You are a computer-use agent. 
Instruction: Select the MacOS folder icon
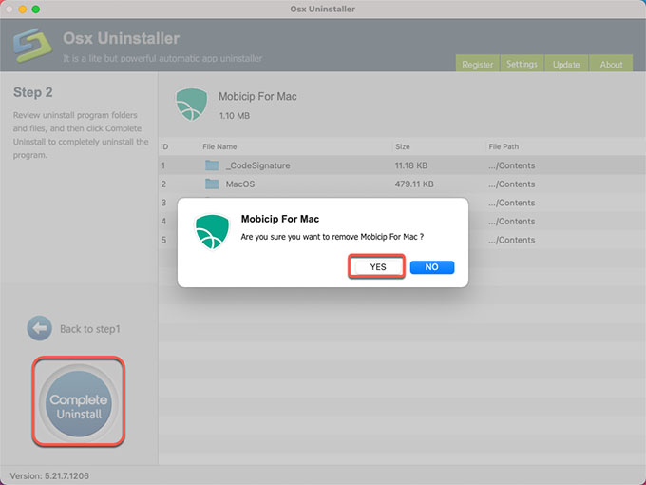click(212, 184)
